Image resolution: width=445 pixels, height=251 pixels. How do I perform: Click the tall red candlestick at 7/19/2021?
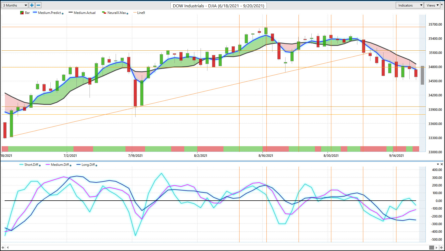pyautogui.click(x=135, y=93)
